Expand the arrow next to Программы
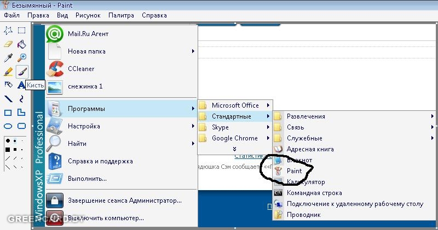This screenshot has height=230, width=438. 193,109
